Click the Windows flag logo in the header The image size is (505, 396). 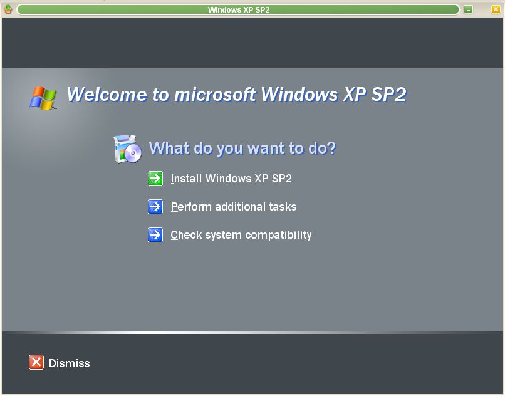click(43, 98)
